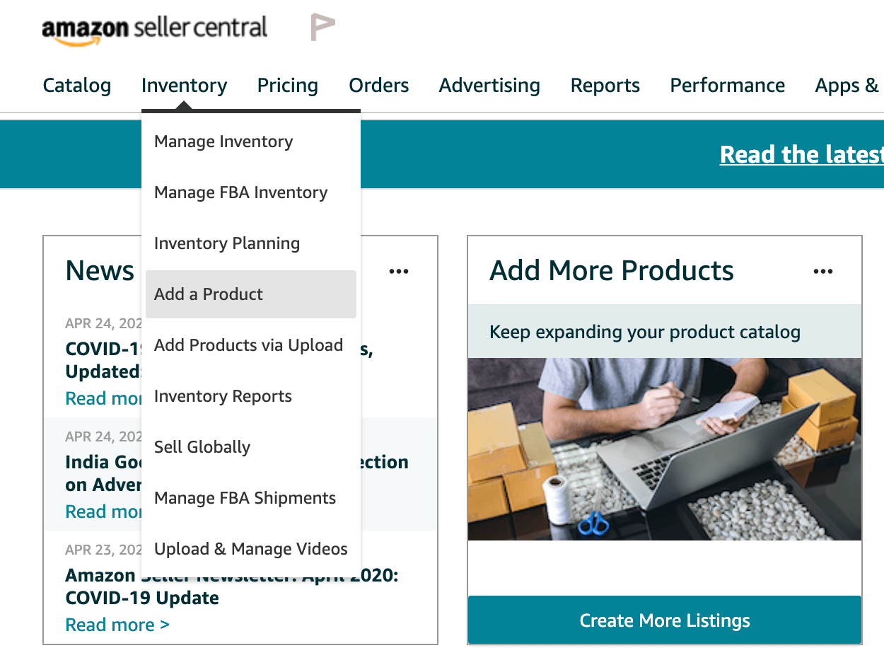Click Read more under the Newsletter April 2020 item
Viewport: 884px width, 665px height.
(117, 625)
